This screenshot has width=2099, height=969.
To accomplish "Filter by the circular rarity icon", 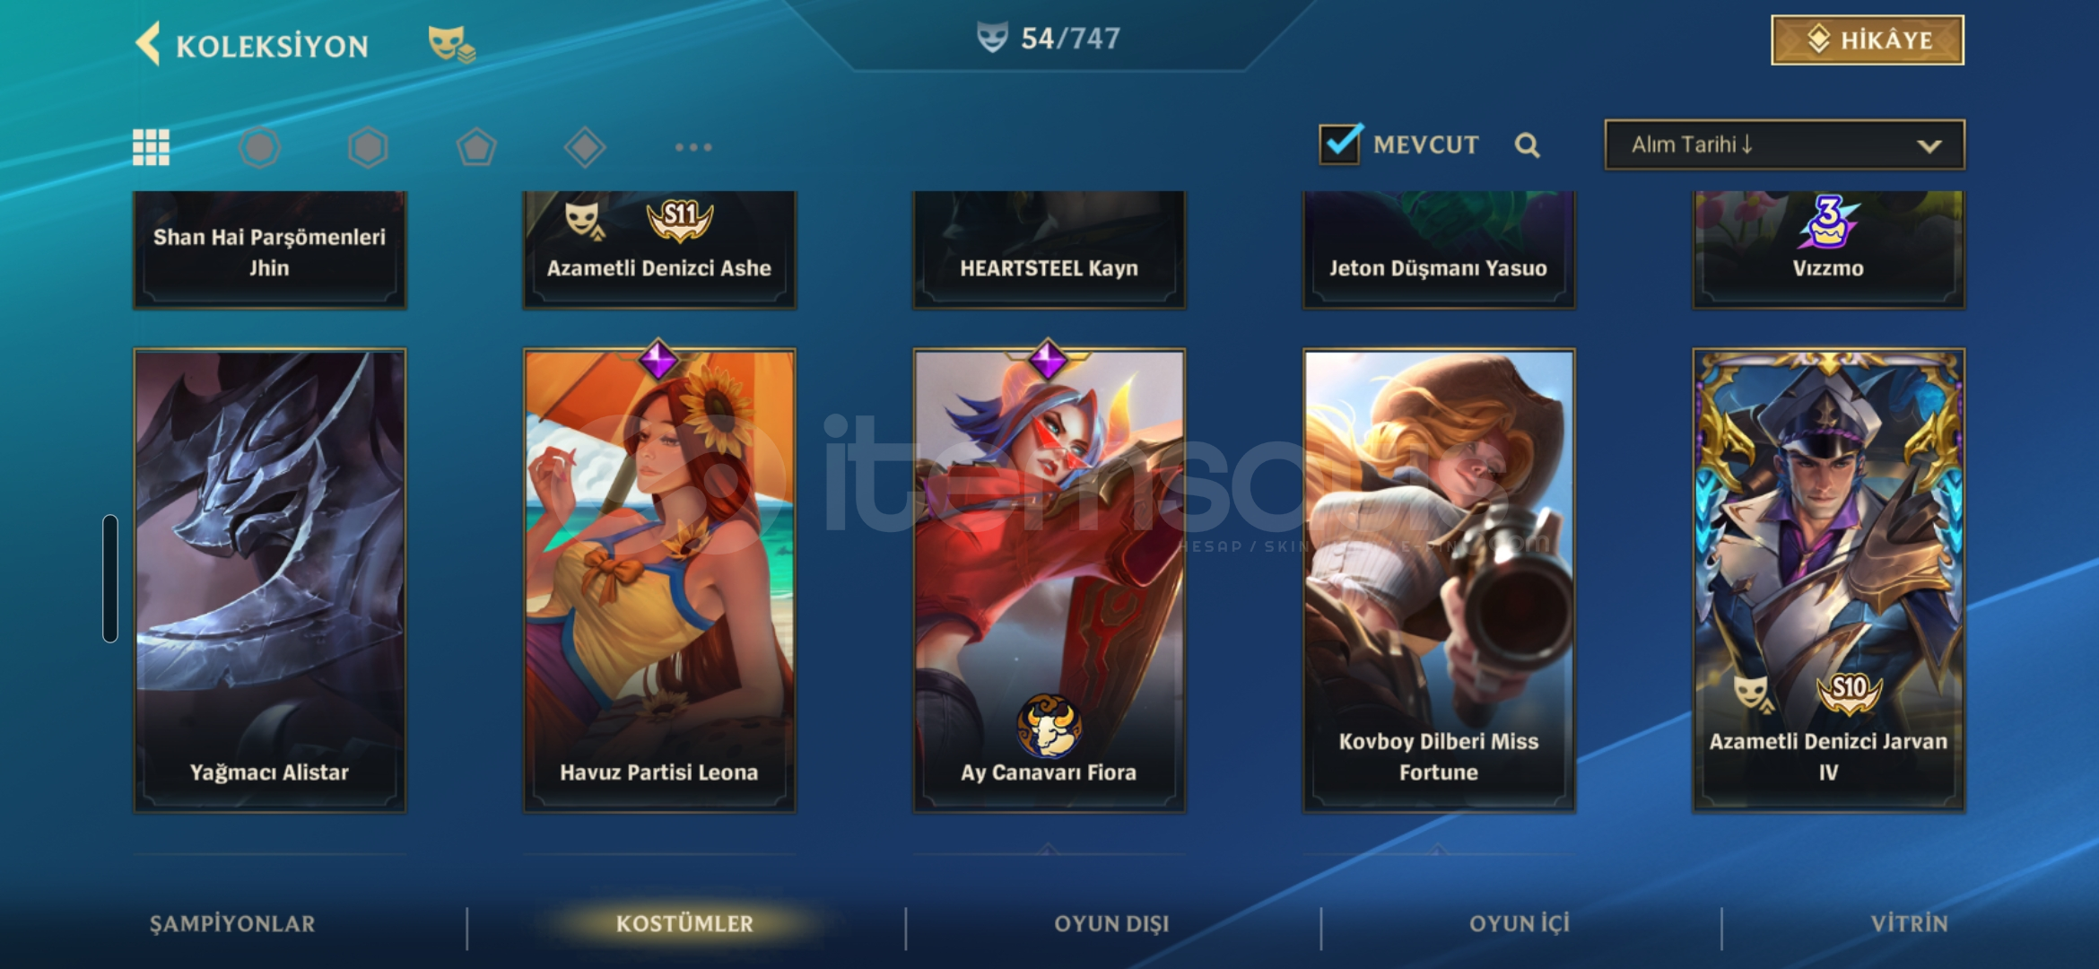I will 260,147.
